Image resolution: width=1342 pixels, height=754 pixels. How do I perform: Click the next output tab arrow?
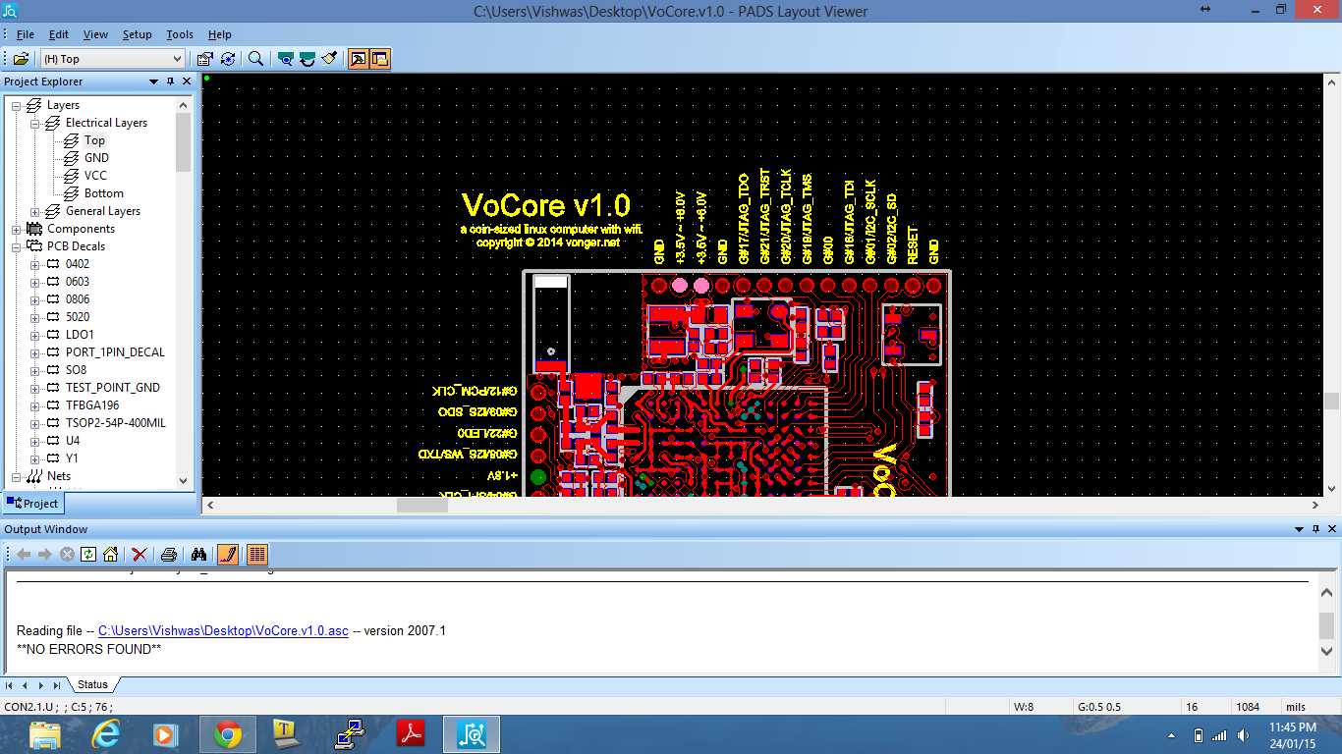click(41, 684)
